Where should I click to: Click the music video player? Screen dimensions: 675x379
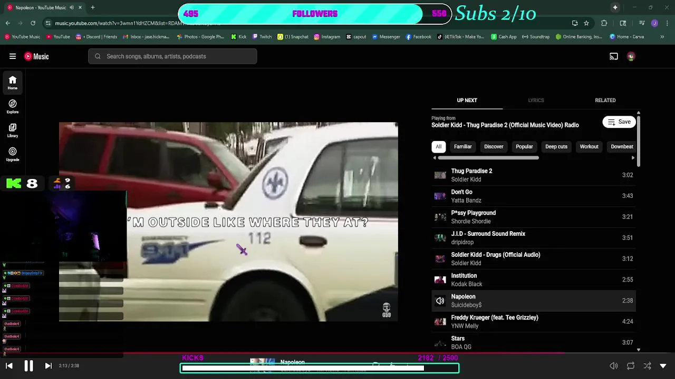point(228,222)
